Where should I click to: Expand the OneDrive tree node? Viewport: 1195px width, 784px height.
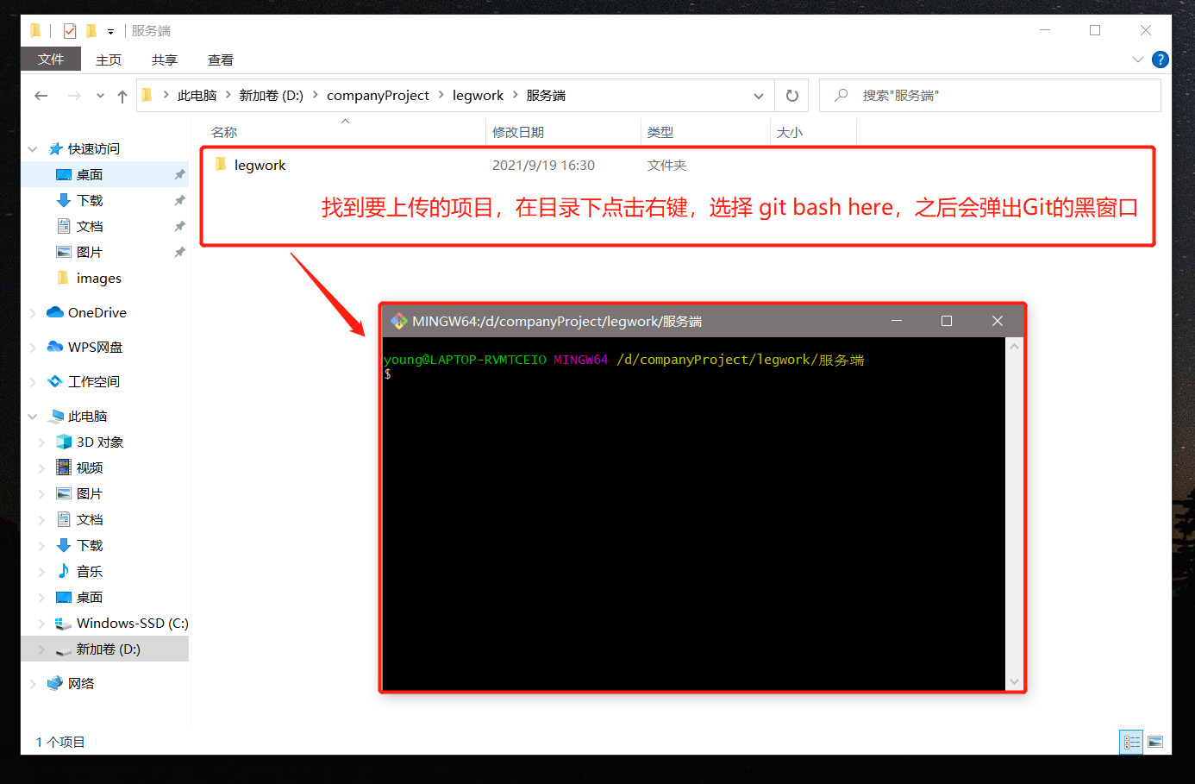33,313
